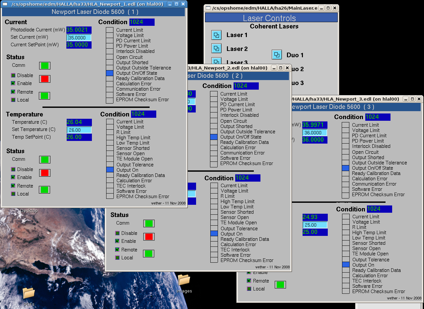Select Remote under diode 1 Current status
The width and height of the screenshot is (424, 309).
click(x=13, y=92)
